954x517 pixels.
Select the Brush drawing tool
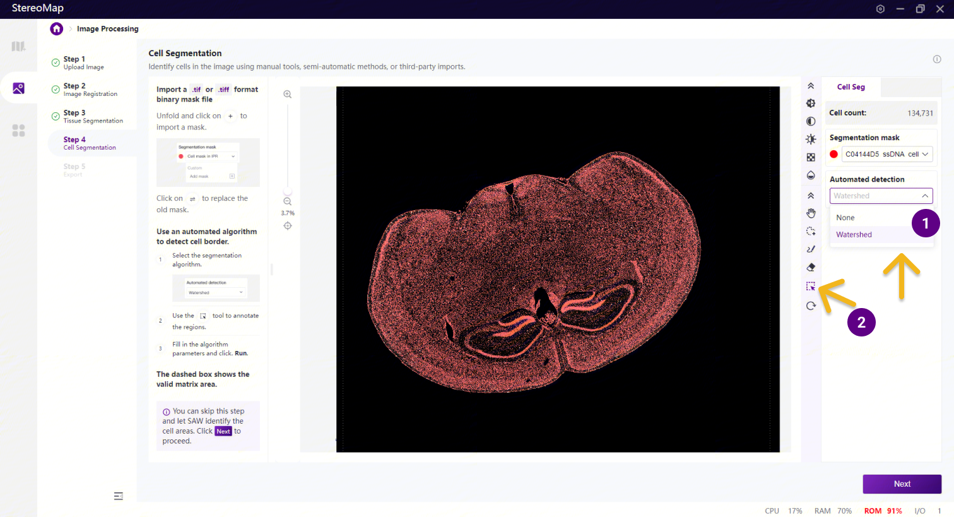tap(811, 249)
